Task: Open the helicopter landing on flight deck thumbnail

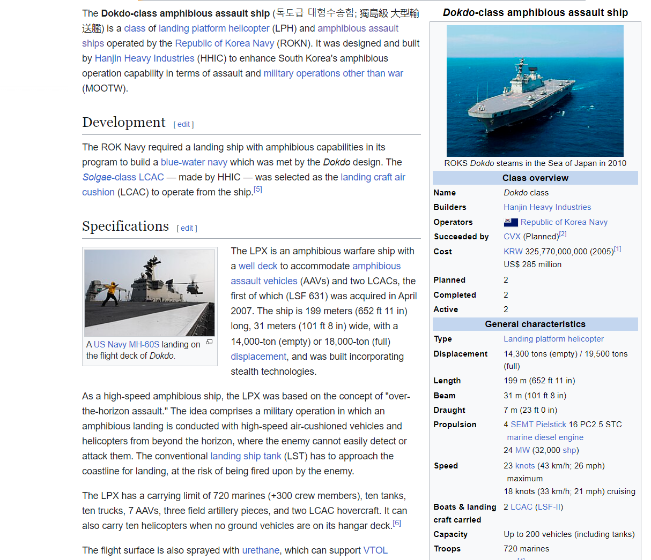Action: (x=150, y=293)
